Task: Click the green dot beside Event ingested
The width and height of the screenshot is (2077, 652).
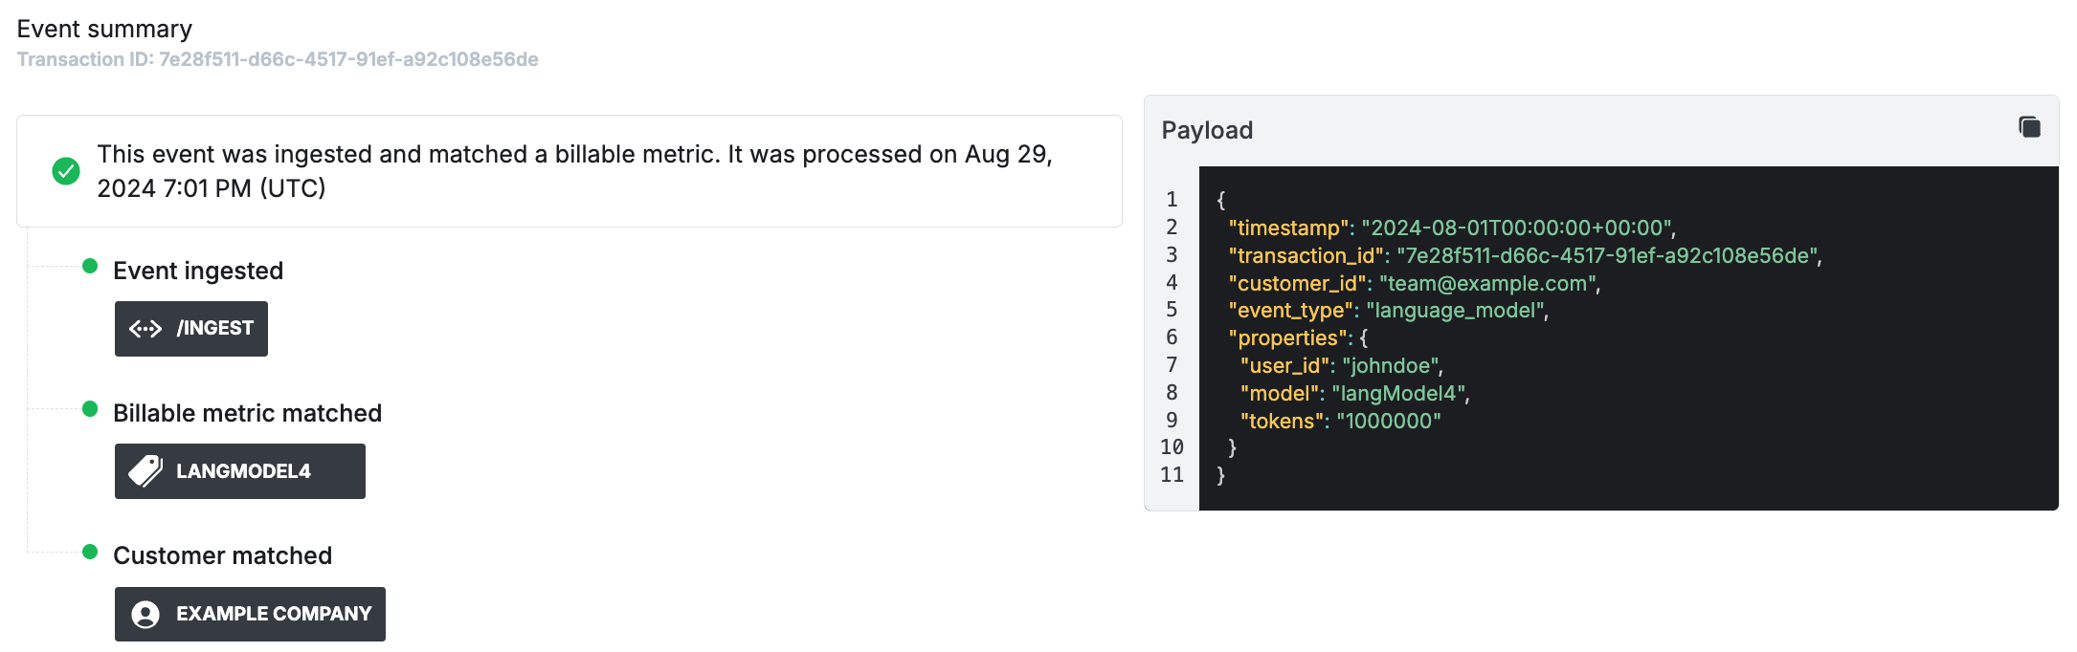Action: click(90, 267)
